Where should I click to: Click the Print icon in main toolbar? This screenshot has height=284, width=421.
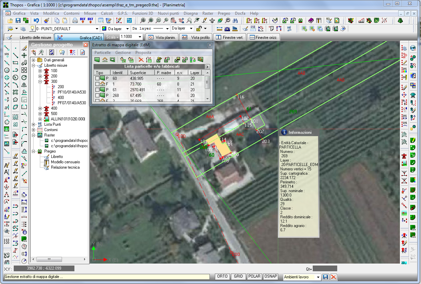75,20
